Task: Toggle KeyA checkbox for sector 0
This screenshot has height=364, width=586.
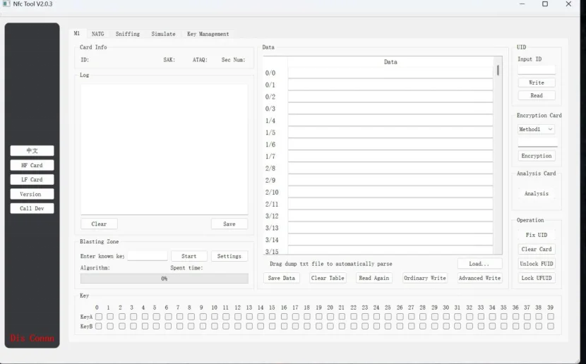Action: [99, 317]
